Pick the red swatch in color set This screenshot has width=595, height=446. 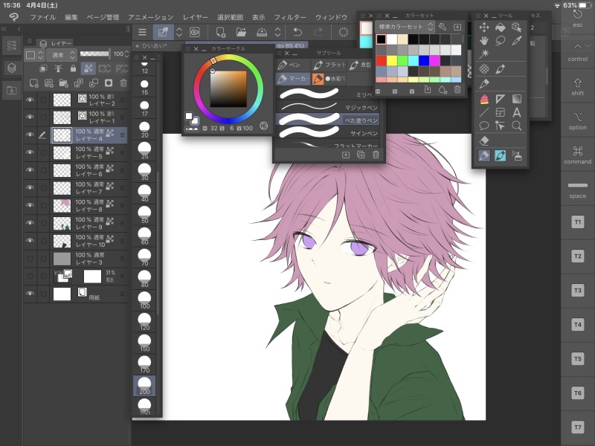tap(381, 61)
